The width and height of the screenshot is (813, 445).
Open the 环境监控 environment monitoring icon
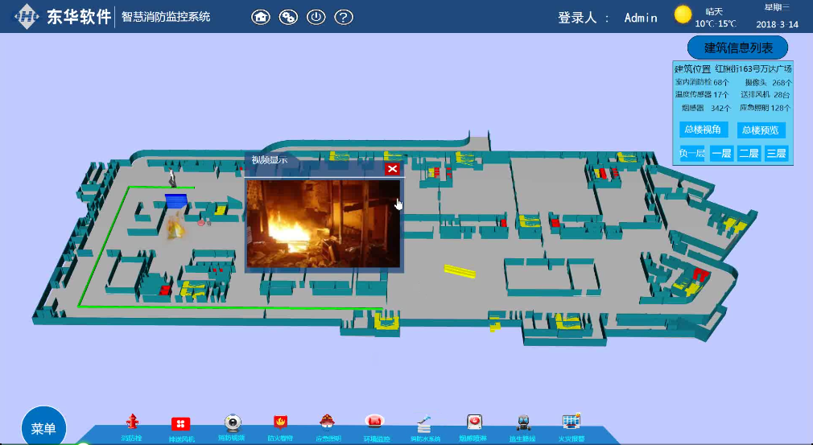click(375, 423)
